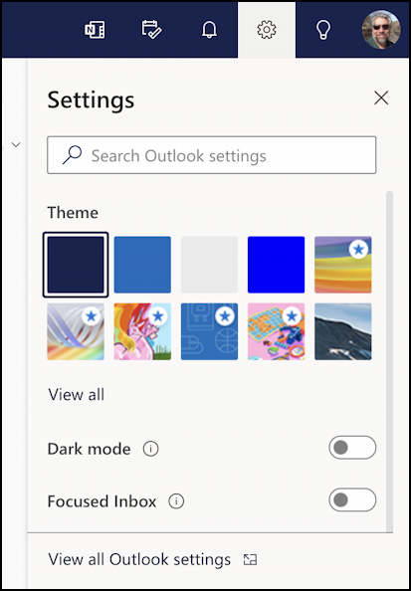Open View all Outlook settings link
Image resolution: width=411 pixels, height=591 pixels.
tap(139, 559)
